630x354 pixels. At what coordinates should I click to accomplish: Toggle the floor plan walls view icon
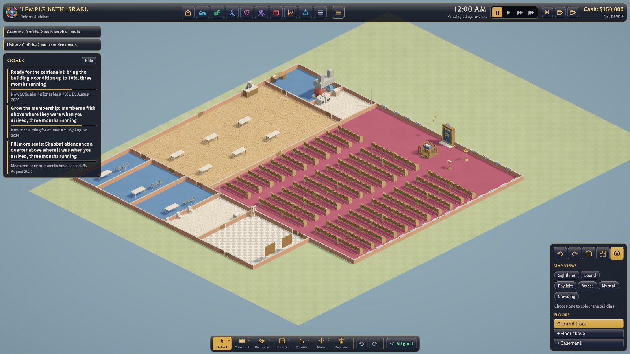pos(603,254)
